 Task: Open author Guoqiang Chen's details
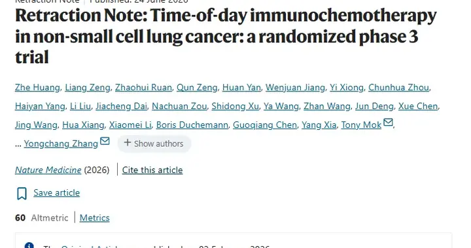pos(265,125)
